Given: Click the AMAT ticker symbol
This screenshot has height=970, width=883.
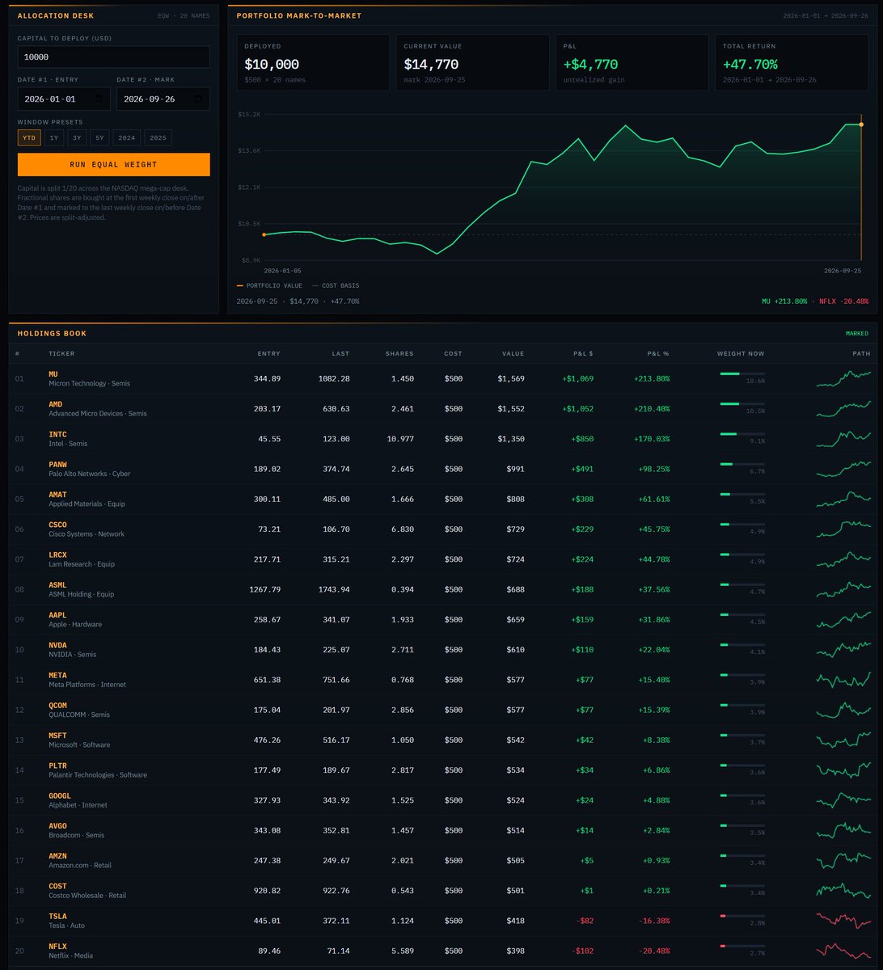Looking at the screenshot, I should click(x=57, y=495).
